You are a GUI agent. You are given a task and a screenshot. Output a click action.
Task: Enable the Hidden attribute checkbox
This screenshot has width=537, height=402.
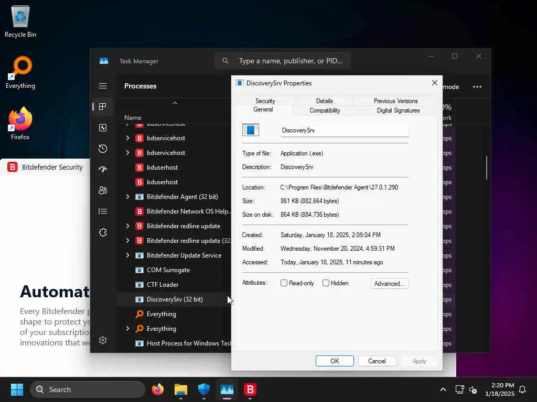point(326,283)
